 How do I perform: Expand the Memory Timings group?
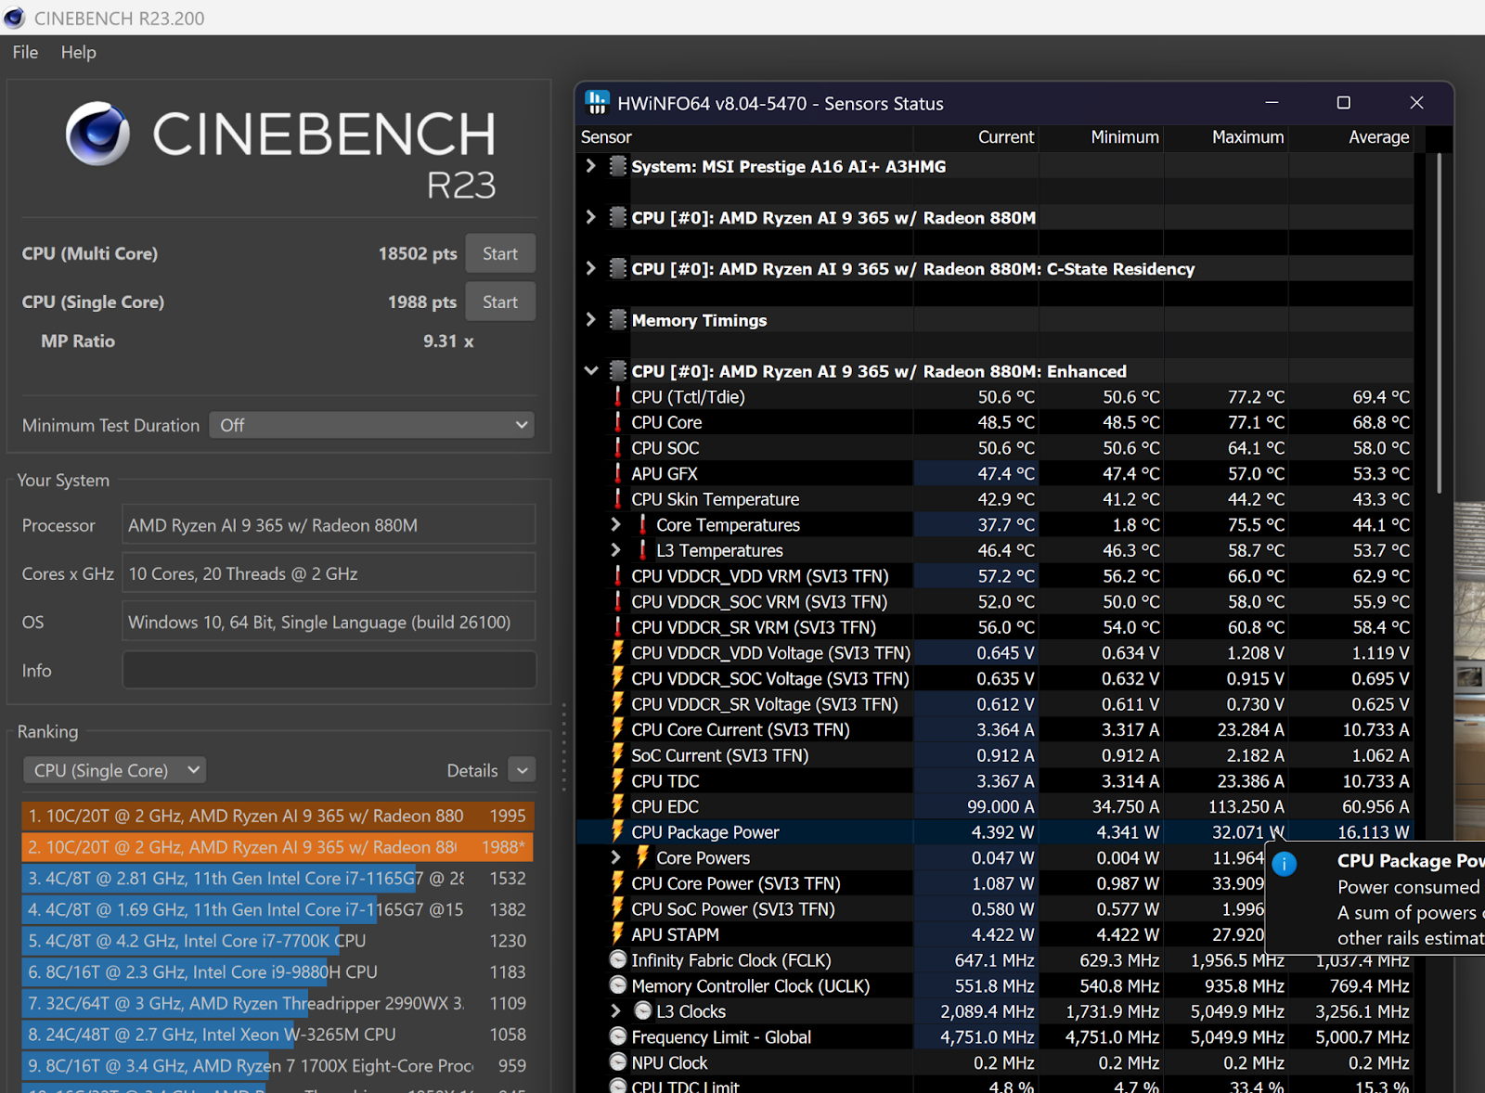coord(591,320)
